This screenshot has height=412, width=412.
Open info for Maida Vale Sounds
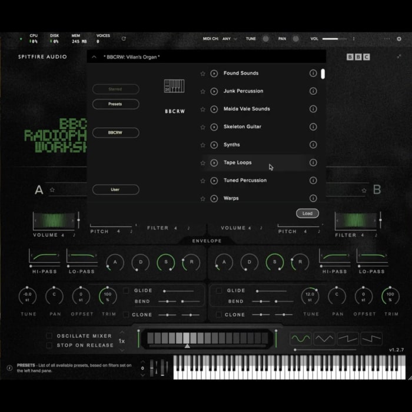313,109
